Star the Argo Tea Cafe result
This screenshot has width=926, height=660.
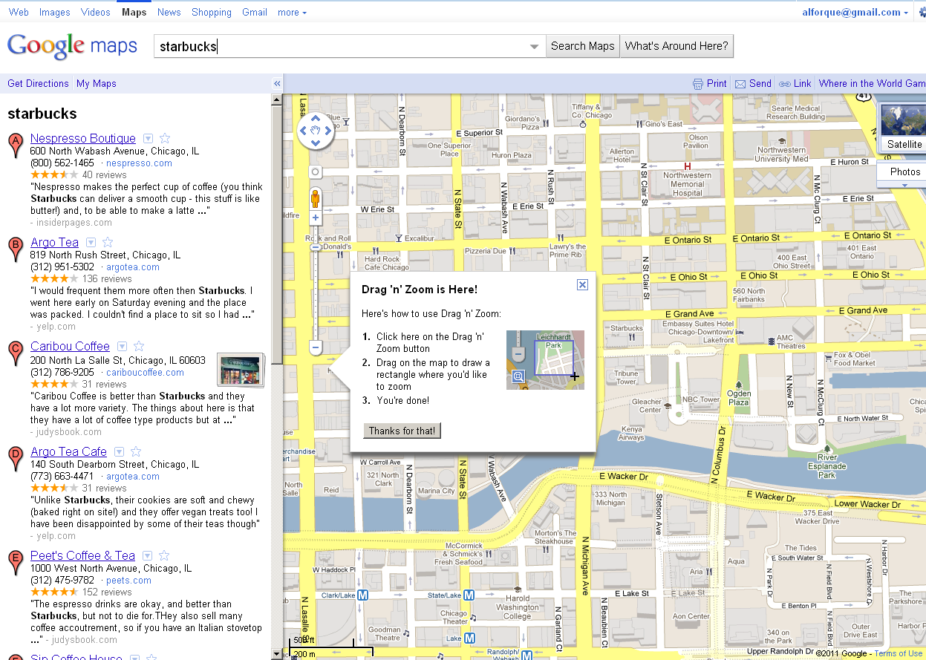pyautogui.click(x=136, y=451)
